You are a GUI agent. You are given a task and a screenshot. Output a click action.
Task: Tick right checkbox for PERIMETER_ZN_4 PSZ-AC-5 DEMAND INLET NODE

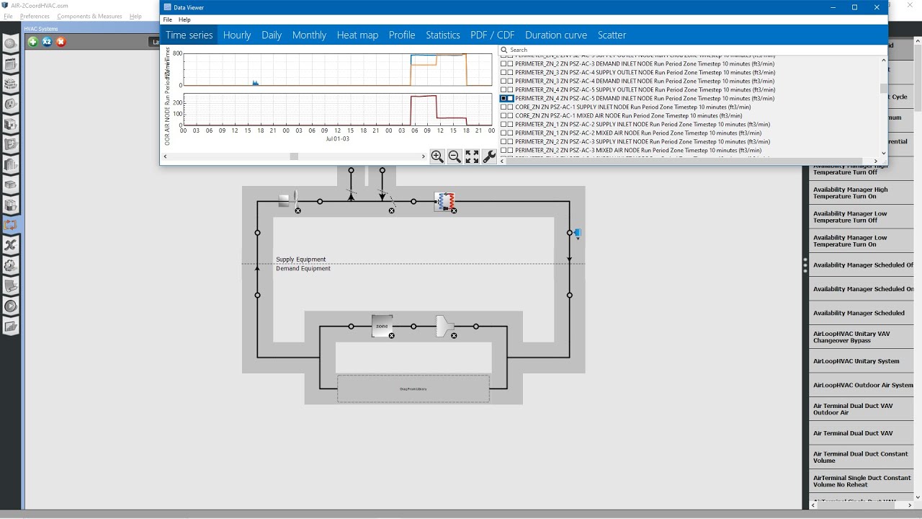(x=511, y=99)
